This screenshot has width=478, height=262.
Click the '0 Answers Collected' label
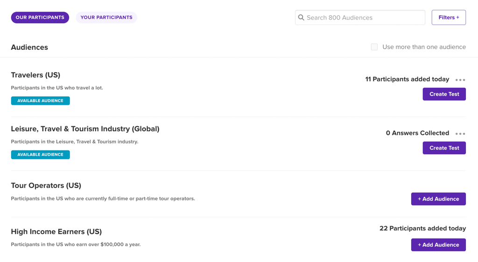click(x=417, y=133)
